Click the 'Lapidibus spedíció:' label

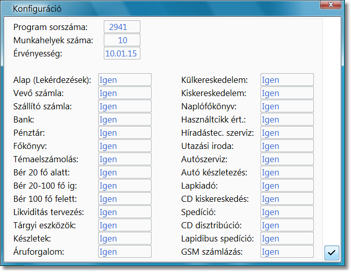[218, 238]
